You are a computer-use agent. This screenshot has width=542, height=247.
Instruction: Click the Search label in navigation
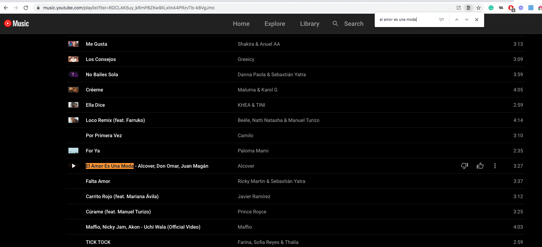[x=354, y=24]
